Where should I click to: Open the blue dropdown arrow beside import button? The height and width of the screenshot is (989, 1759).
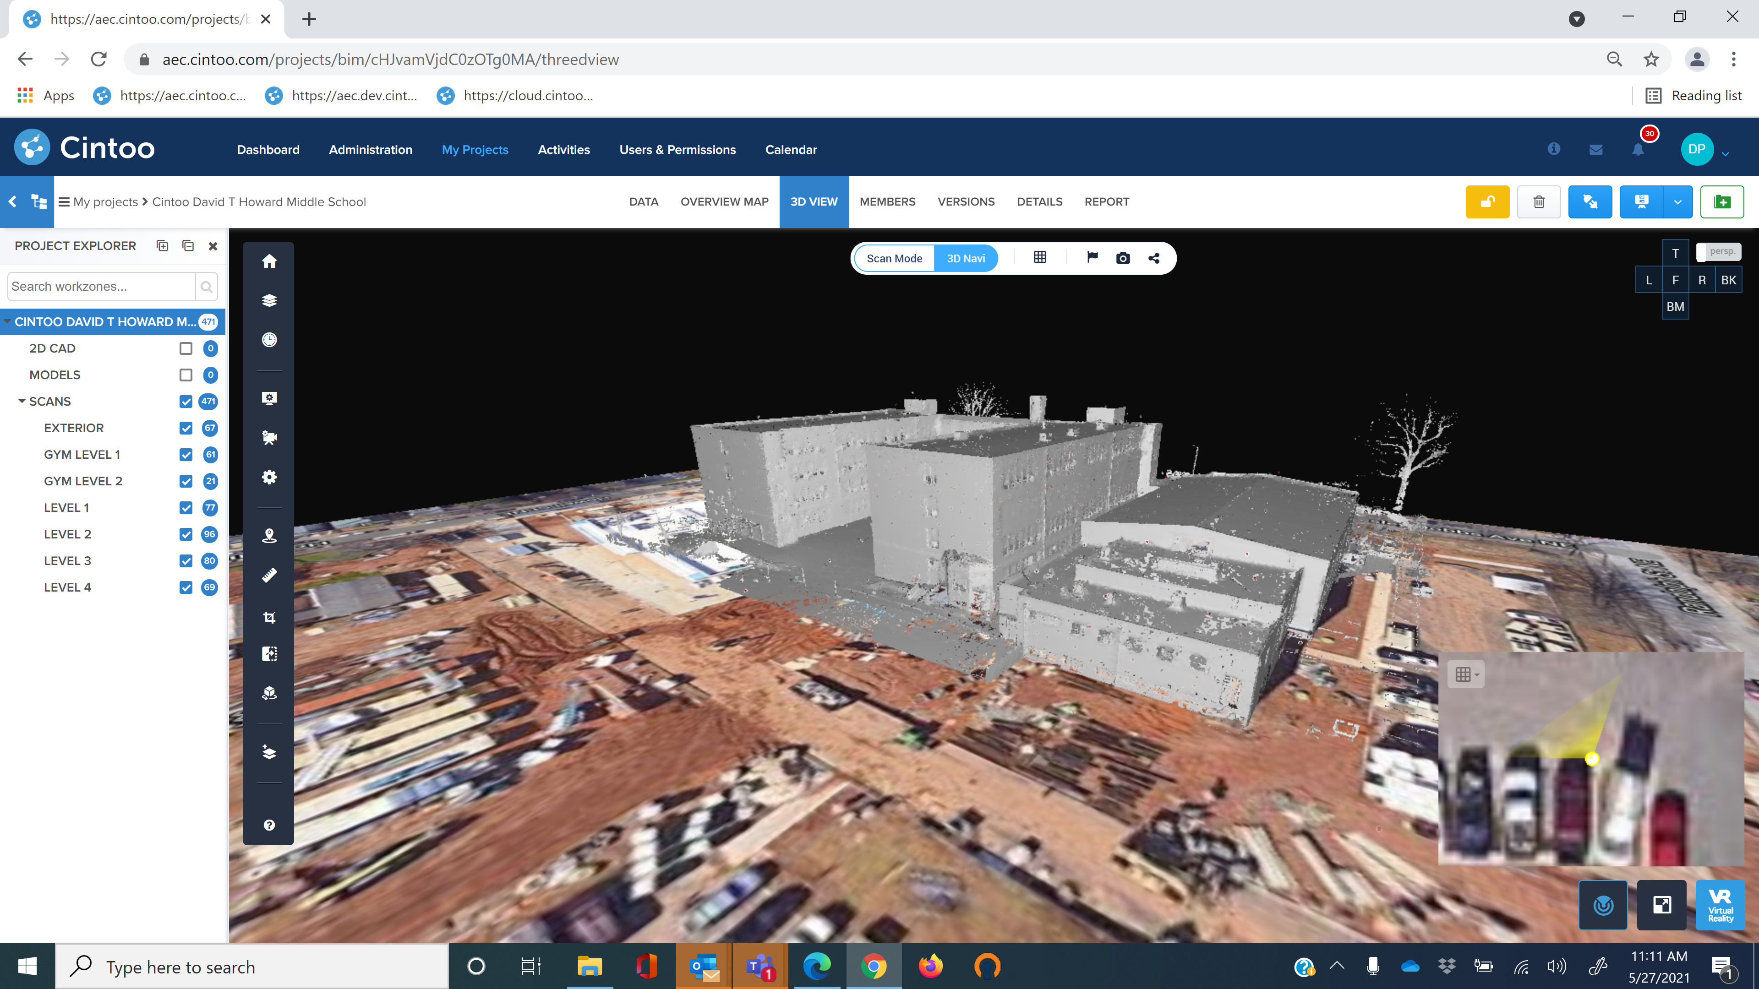(x=1677, y=202)
